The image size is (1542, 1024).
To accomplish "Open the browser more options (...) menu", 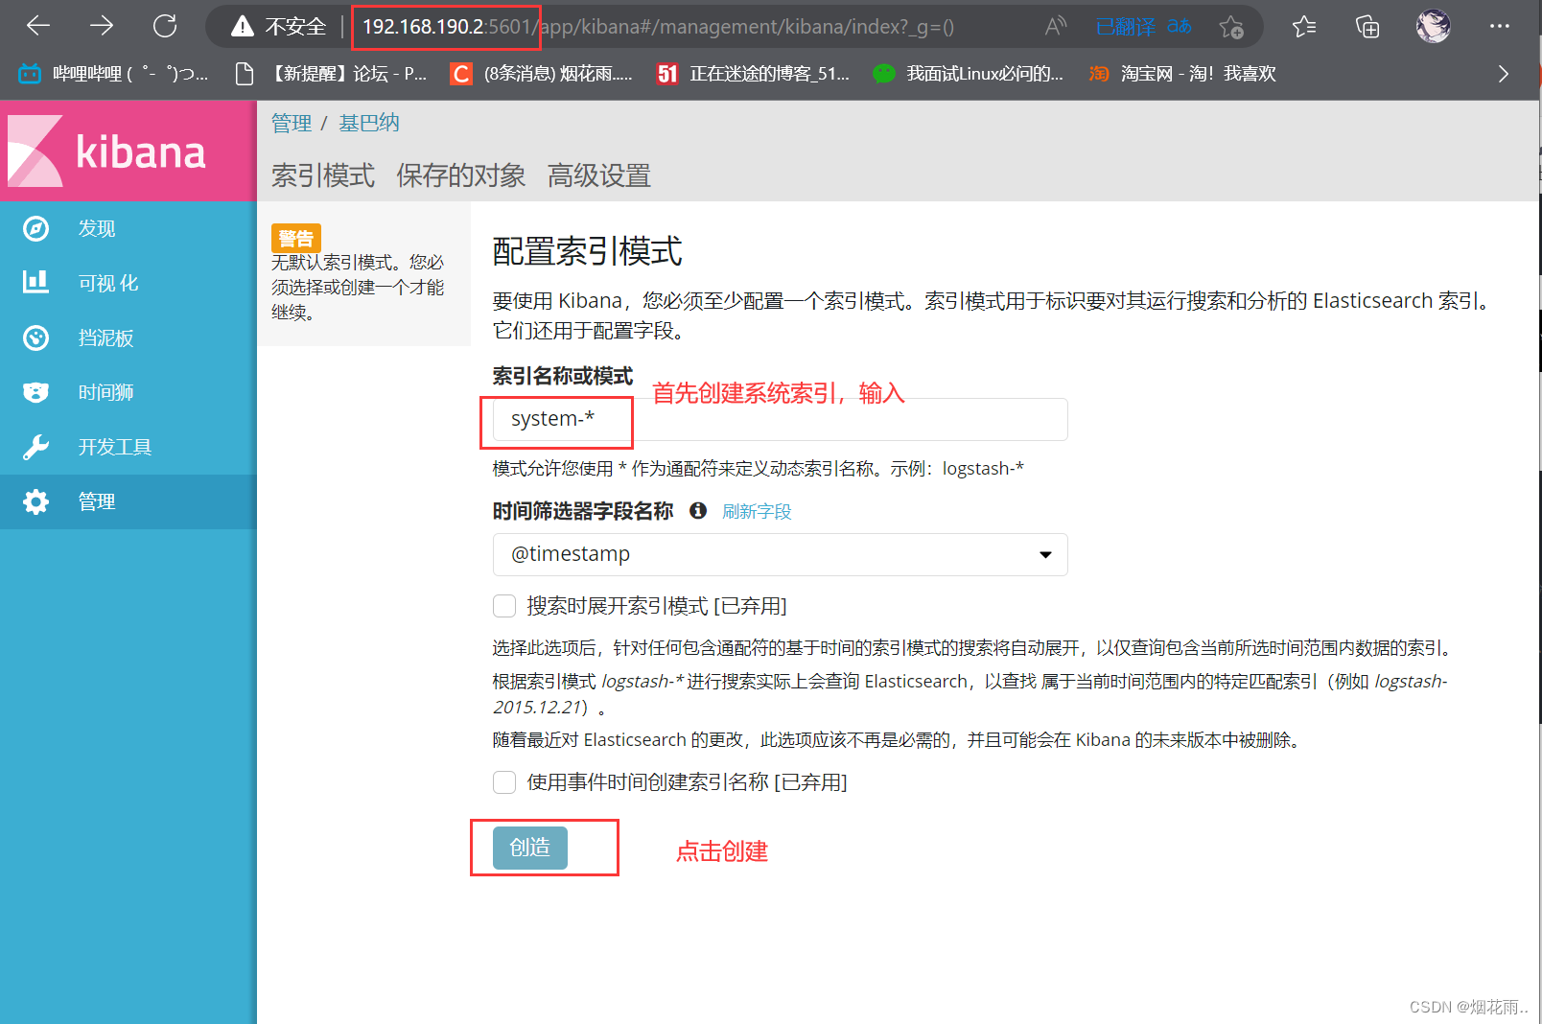I will (1499, 26).
